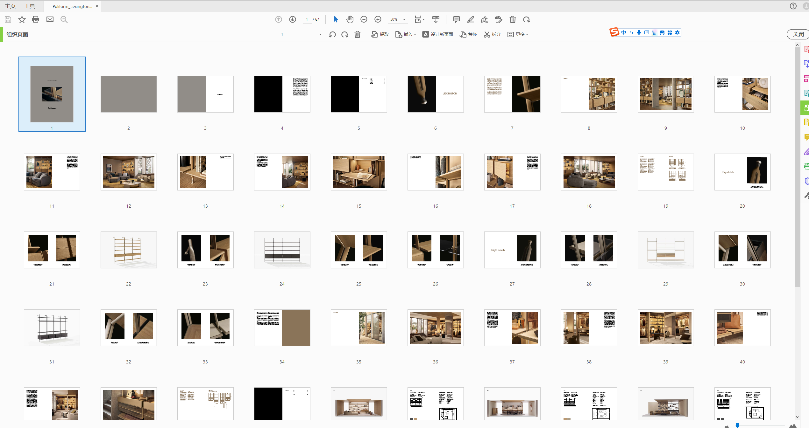Go to next page arrow icon
809x428 pixels.
click(293, 19)
